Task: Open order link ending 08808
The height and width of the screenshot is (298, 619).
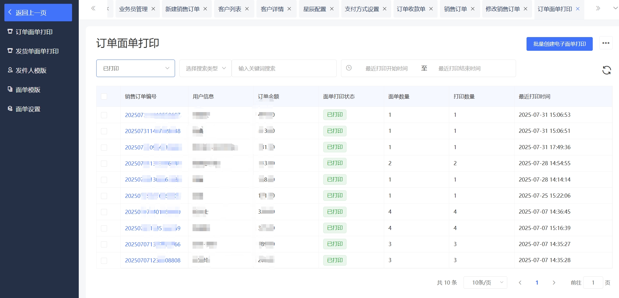Action: 153,260
